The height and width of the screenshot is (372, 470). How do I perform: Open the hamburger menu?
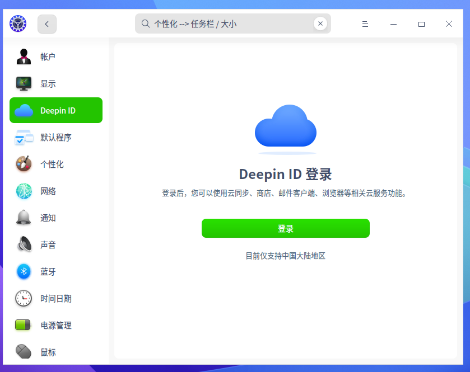365,24
